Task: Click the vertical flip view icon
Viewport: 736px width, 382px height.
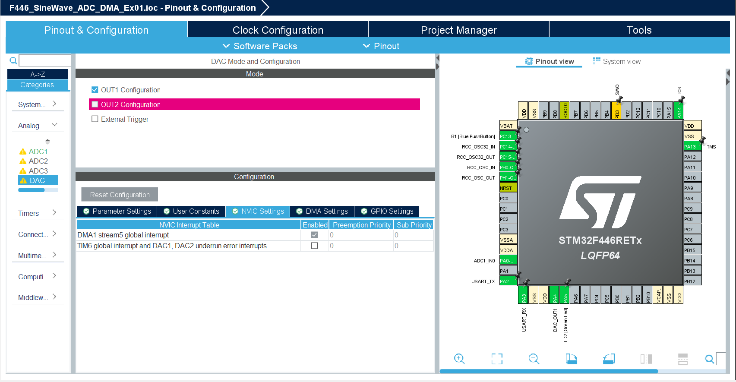Action: coord(646,359)
